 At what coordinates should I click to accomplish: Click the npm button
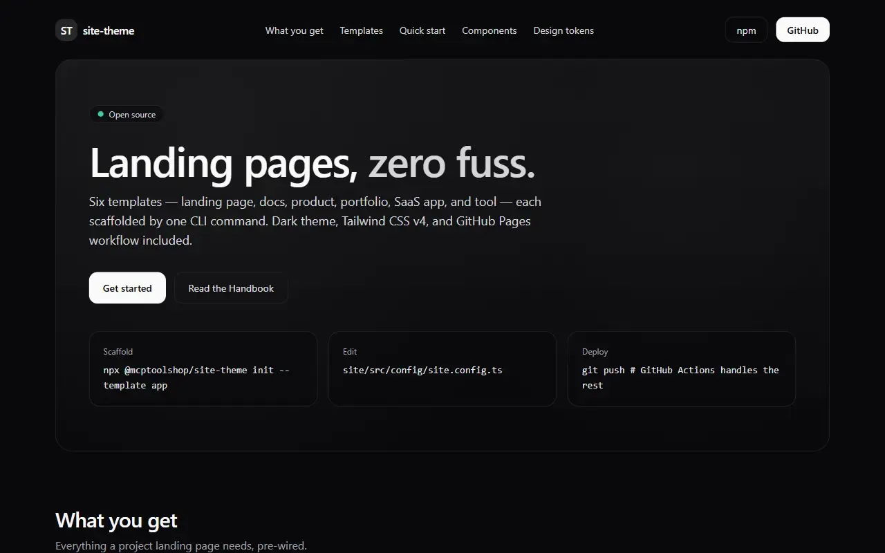pyautogui.click(x=746, y=30)
